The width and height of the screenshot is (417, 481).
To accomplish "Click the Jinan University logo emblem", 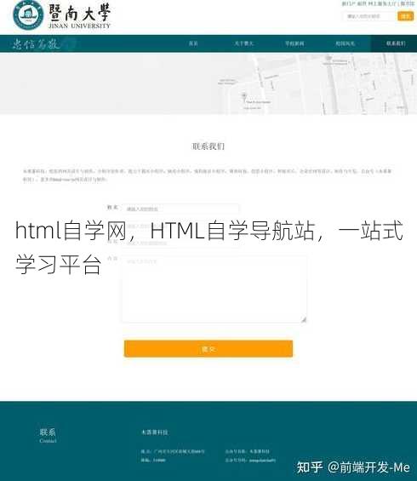I will [28, 15].
